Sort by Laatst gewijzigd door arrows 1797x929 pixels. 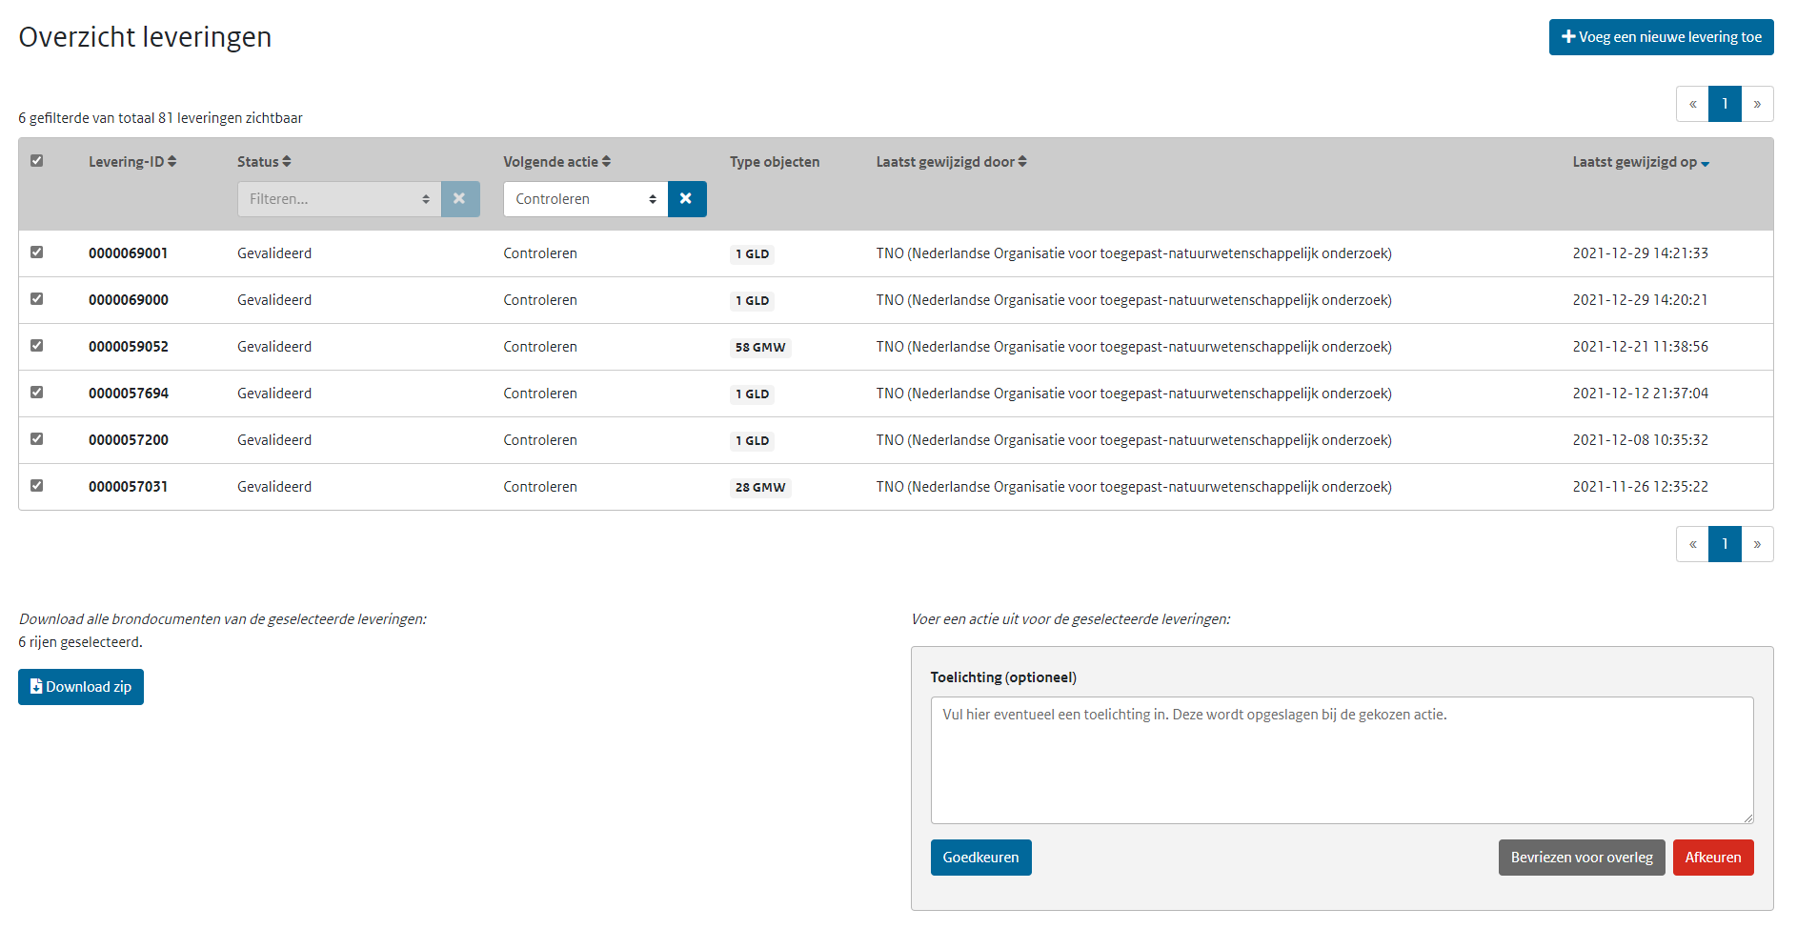click(x=1021, y=162)
